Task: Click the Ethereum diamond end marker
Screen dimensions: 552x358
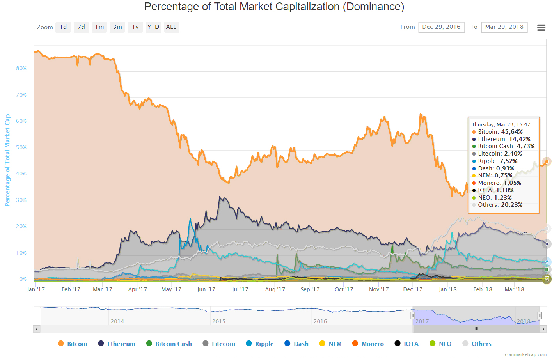Action: point(547,244)
